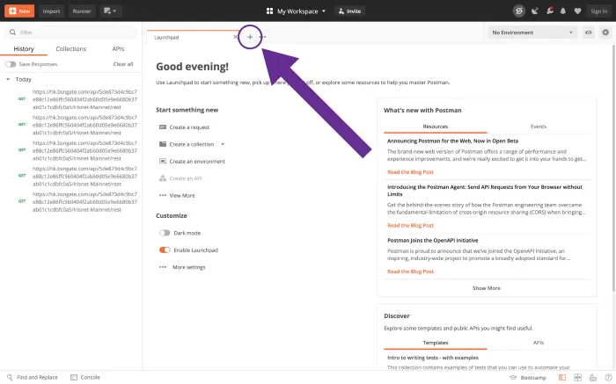Open settings via the wrench icon
Viewport: 616px width, 384px height.
tap(550, 11)
